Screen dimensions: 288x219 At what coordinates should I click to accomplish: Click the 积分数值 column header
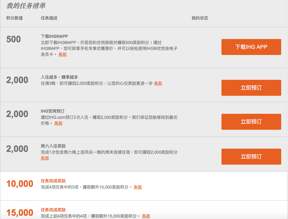pyautogui.click(x=14, y=18)
